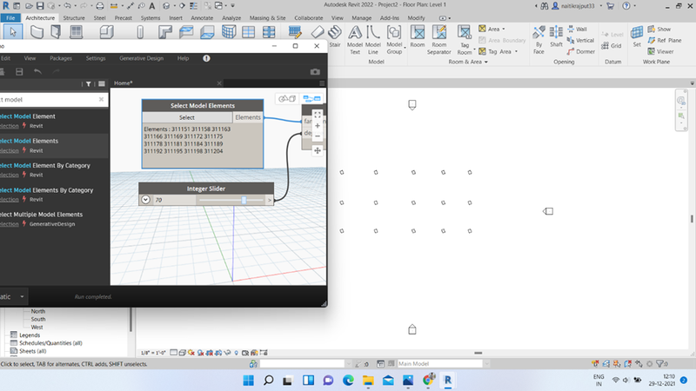Open the Dynamo workspace tab menu
The height and width of the screenshot is (391, 696).
pos(322,83)
